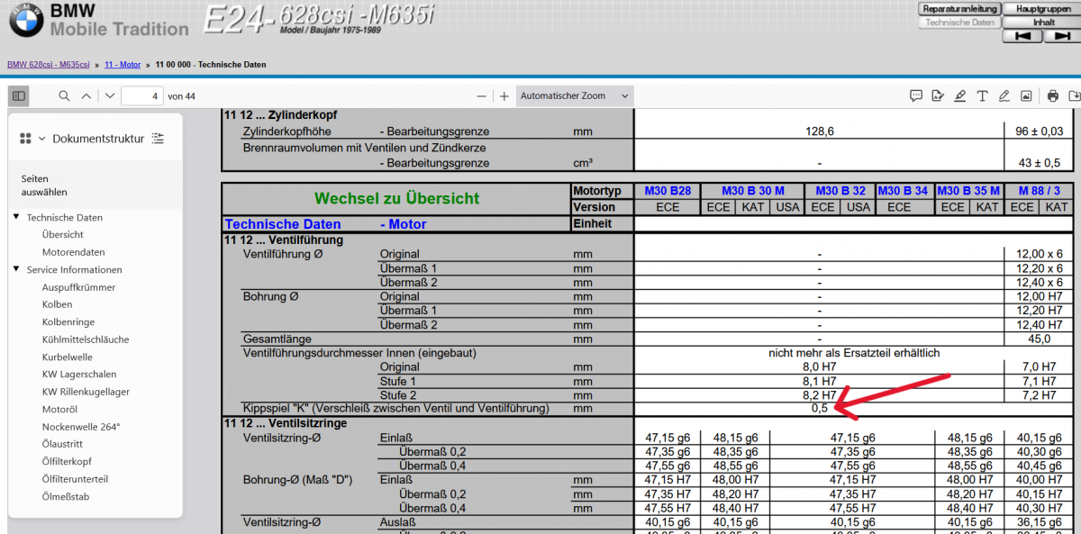This screenshot has height=534, width=1081.
Task: Collapse the Service Informationen tree node
Action: click(x=16, y=269)
